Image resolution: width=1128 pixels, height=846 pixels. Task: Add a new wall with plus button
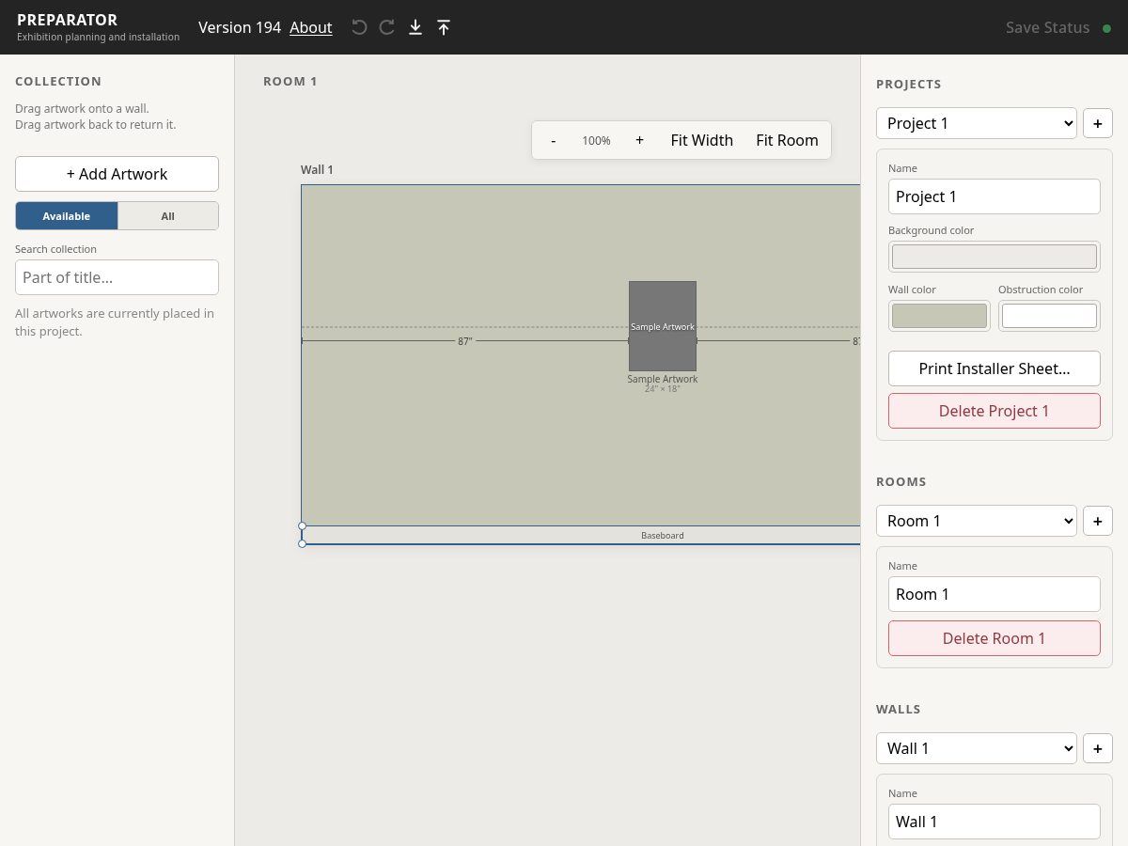(1098, 748)
